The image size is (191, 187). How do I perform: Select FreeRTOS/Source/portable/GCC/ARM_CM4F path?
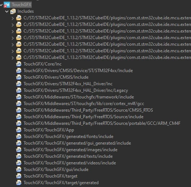(102, 124)
